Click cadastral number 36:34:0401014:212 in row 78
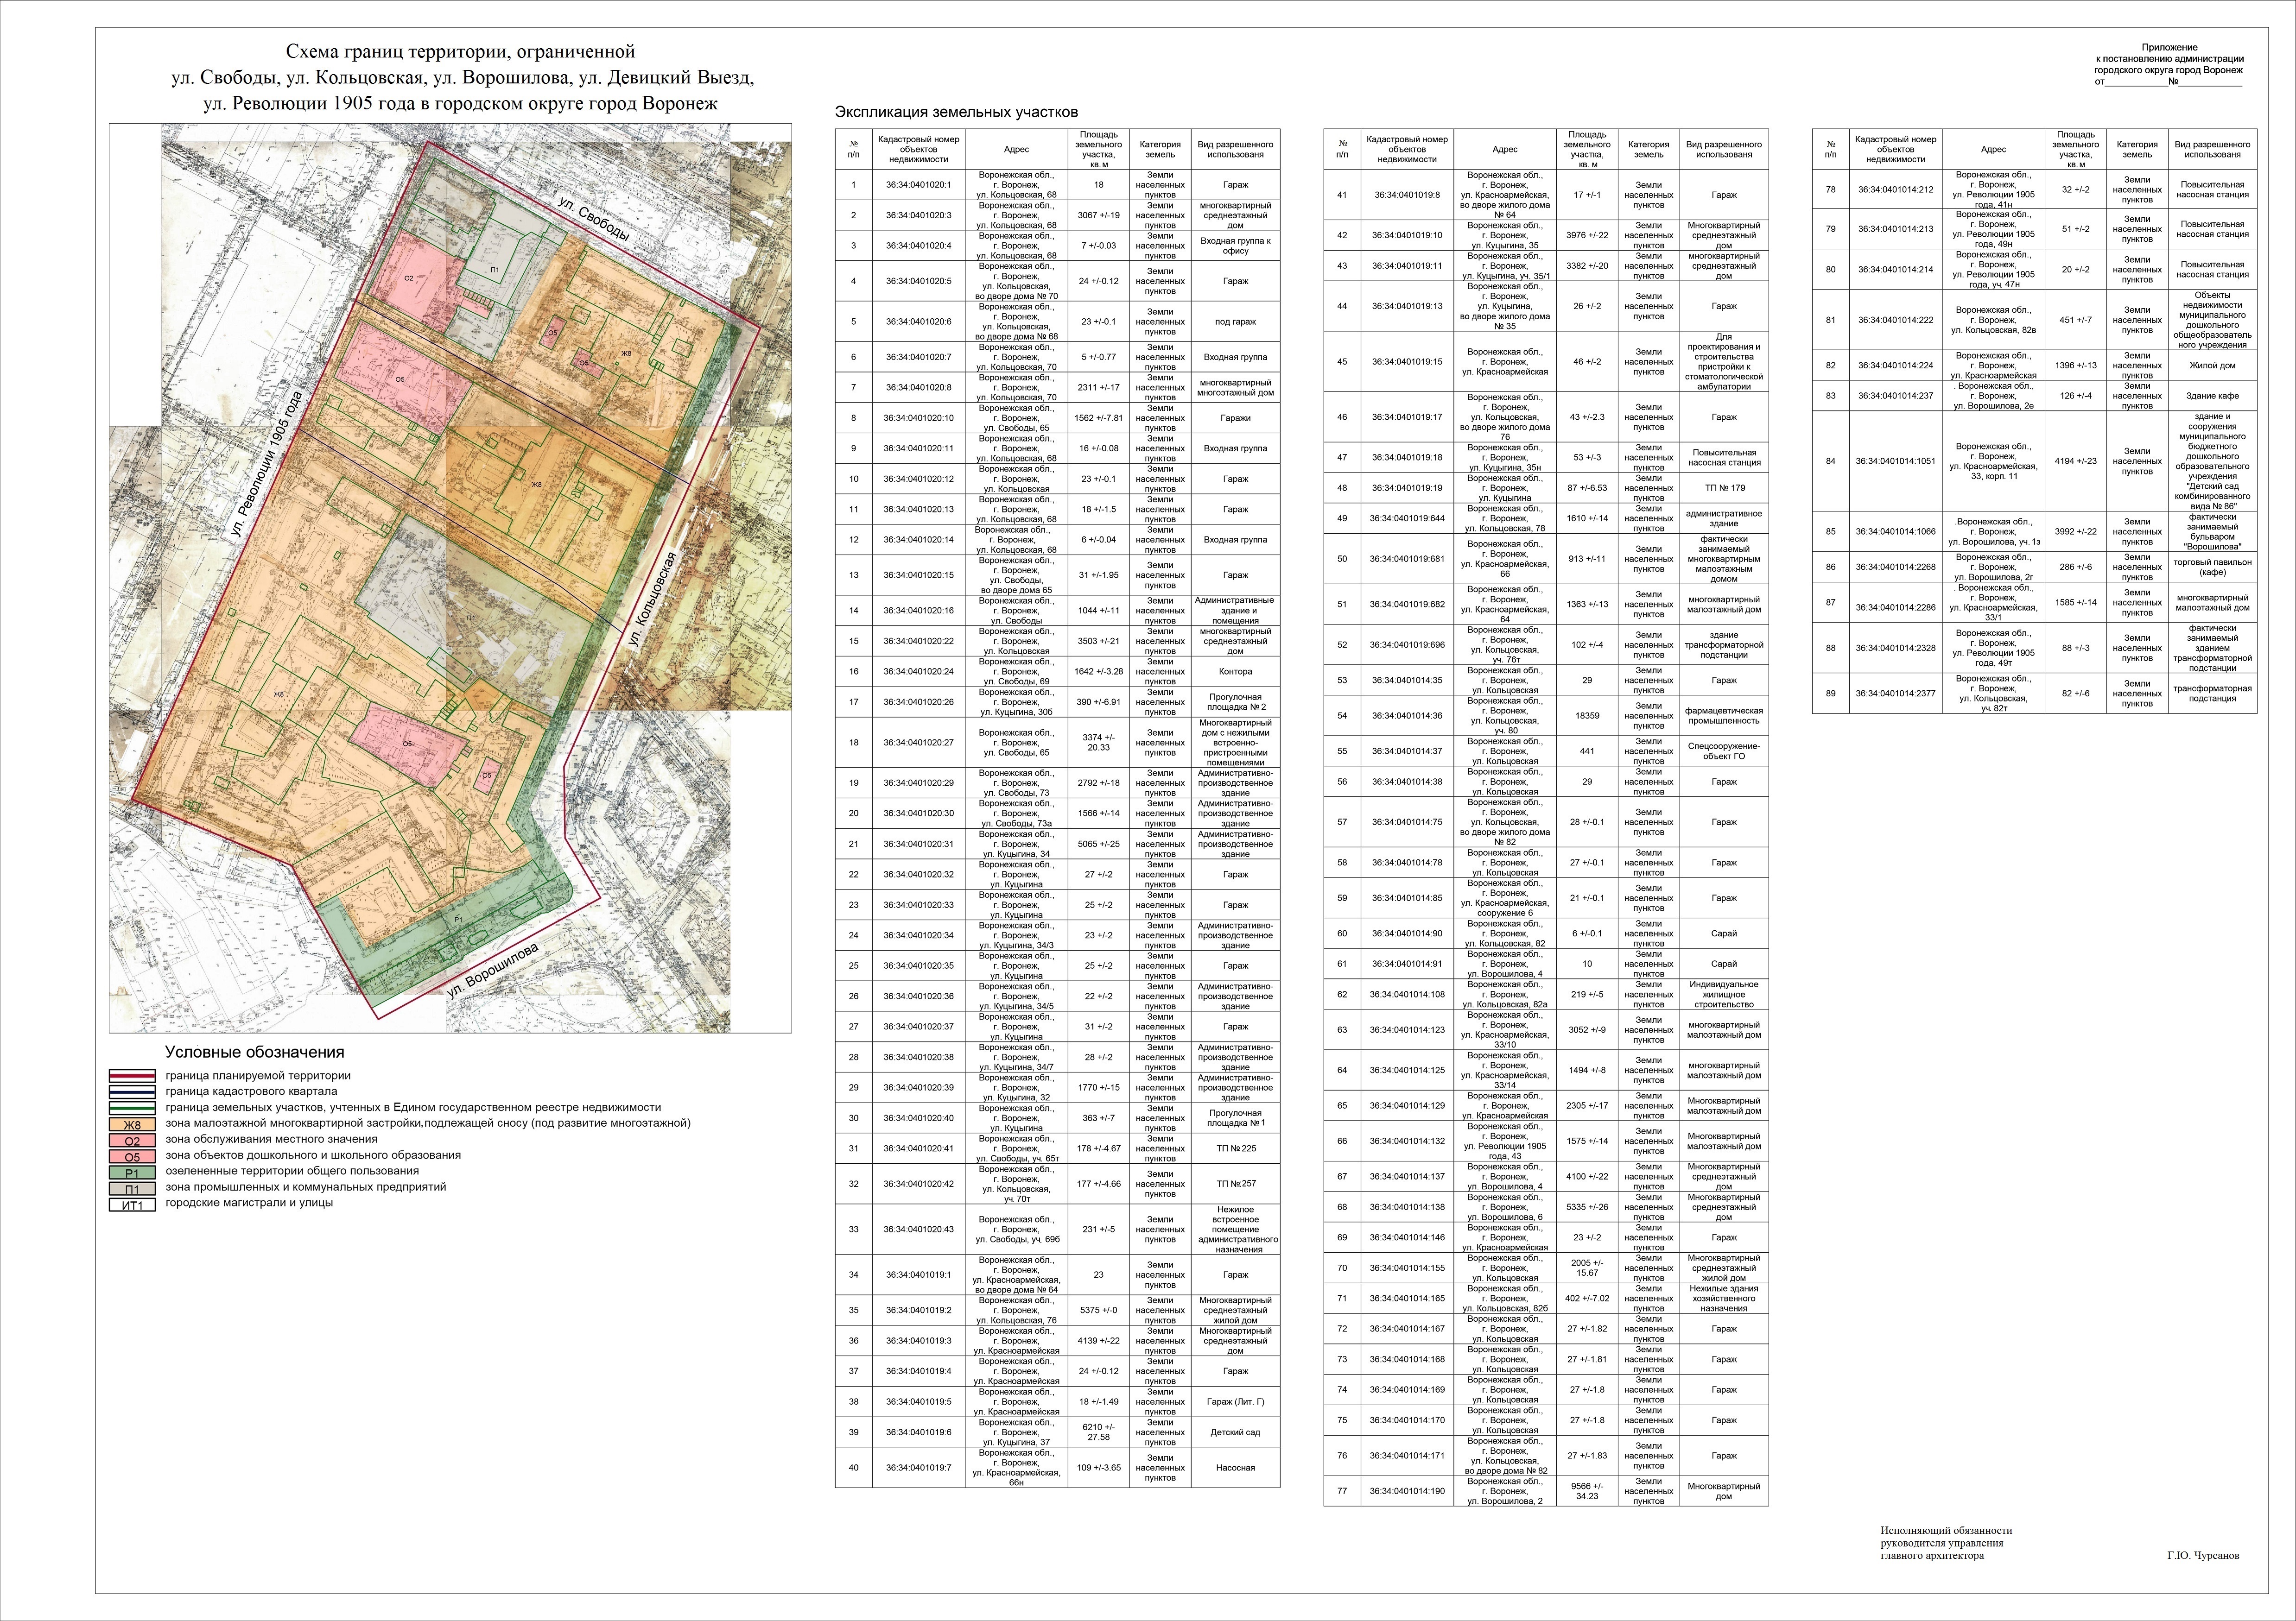The height and width of the screenshot is (1621, 2296). click(1895, 189)
